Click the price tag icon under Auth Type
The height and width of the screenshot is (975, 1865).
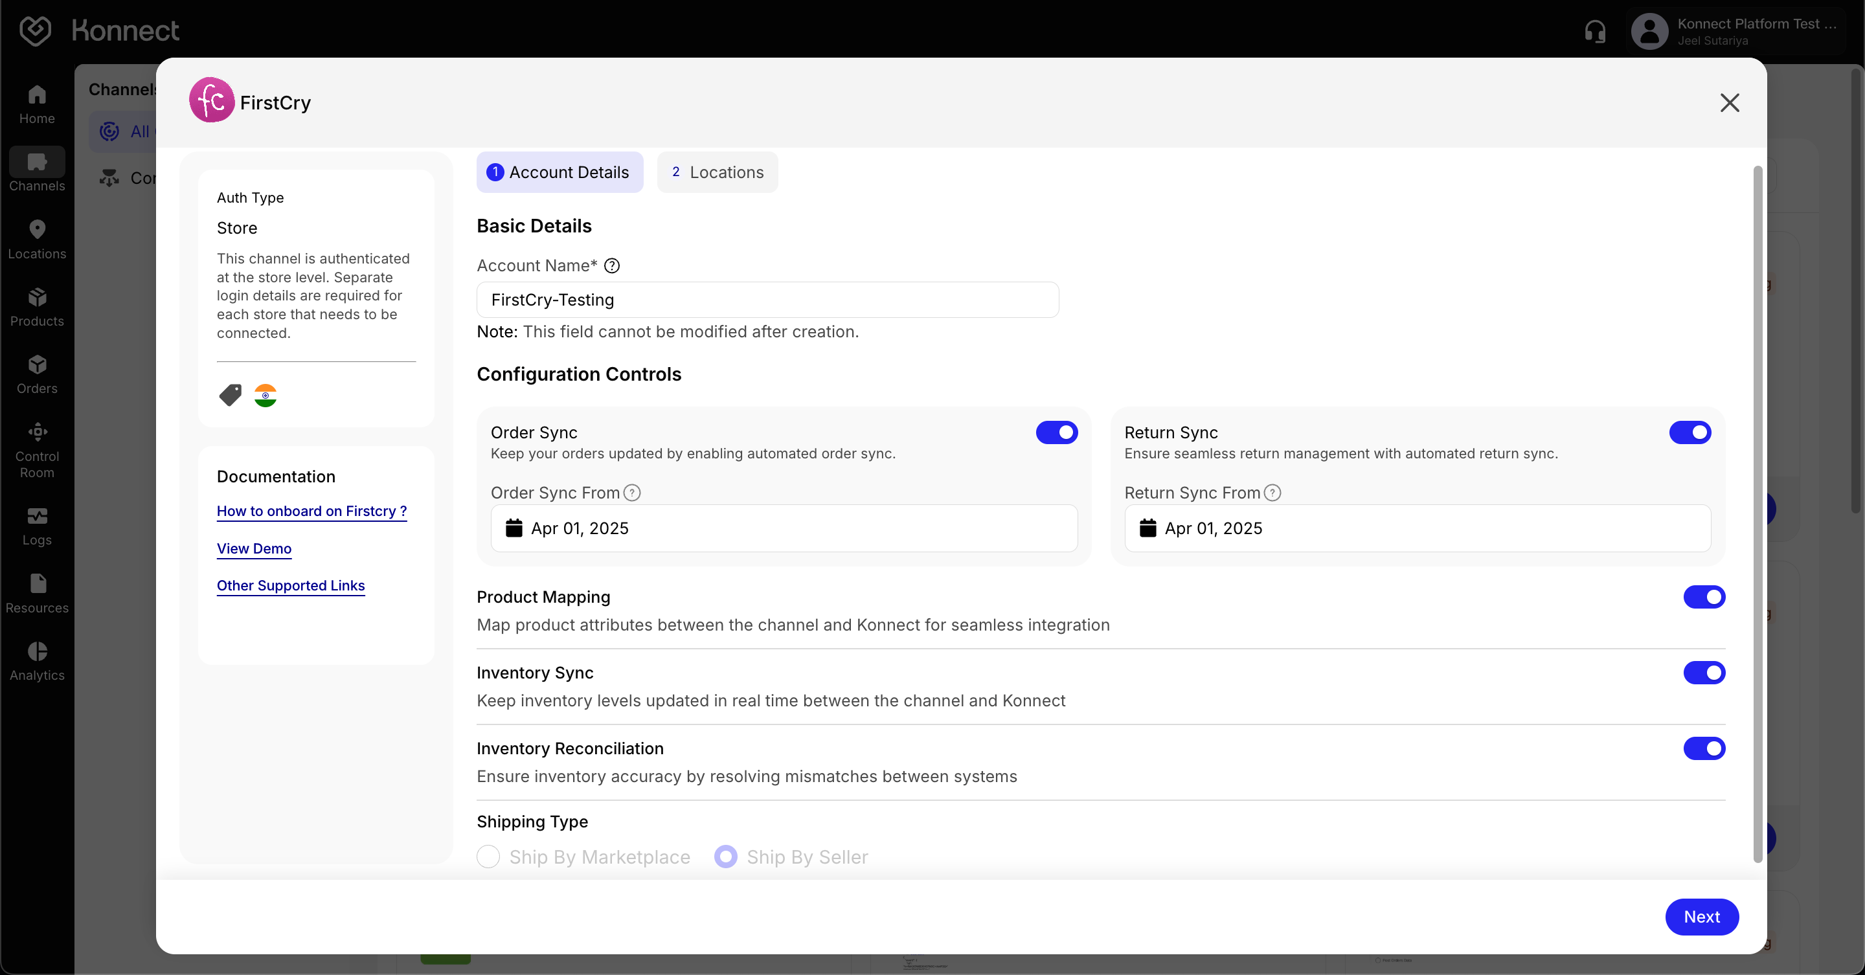[231, 395]
